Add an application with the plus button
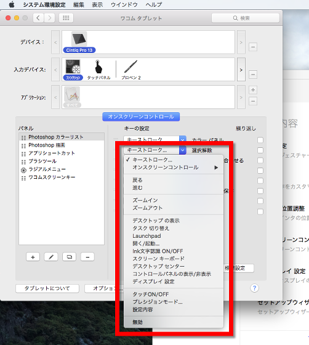 (253, 90)
